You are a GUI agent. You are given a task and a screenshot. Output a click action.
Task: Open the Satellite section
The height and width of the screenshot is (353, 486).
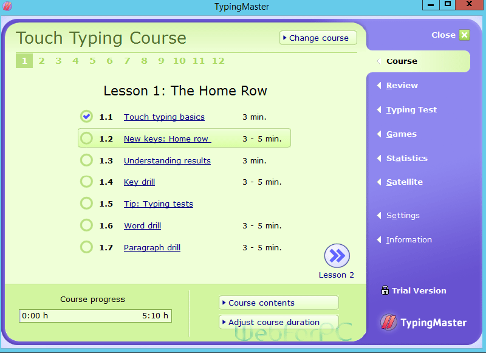tap(405, 182)
